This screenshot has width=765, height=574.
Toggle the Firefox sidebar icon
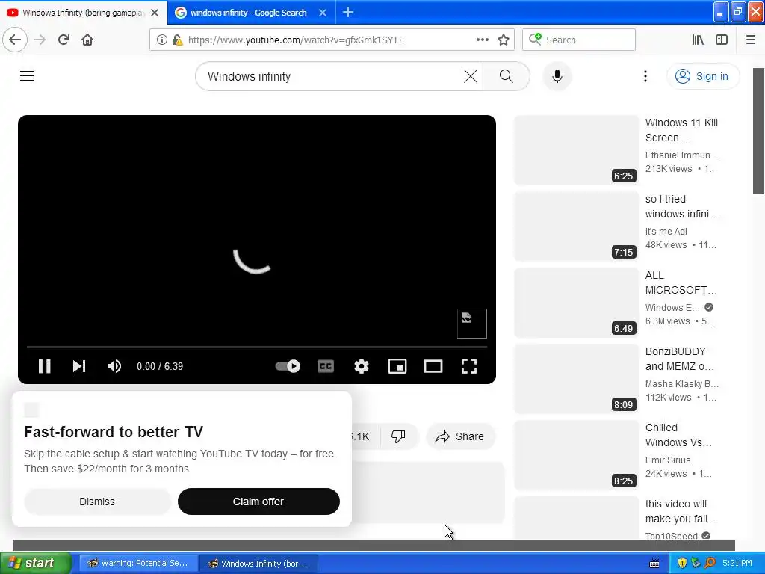point(722,40)
